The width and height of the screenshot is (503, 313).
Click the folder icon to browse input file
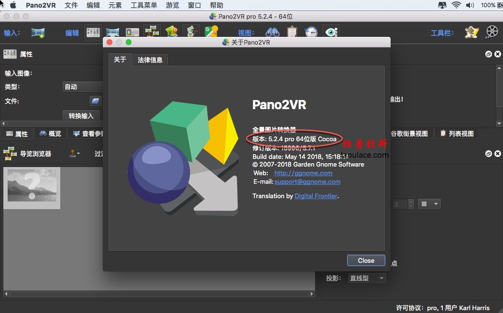95,101
